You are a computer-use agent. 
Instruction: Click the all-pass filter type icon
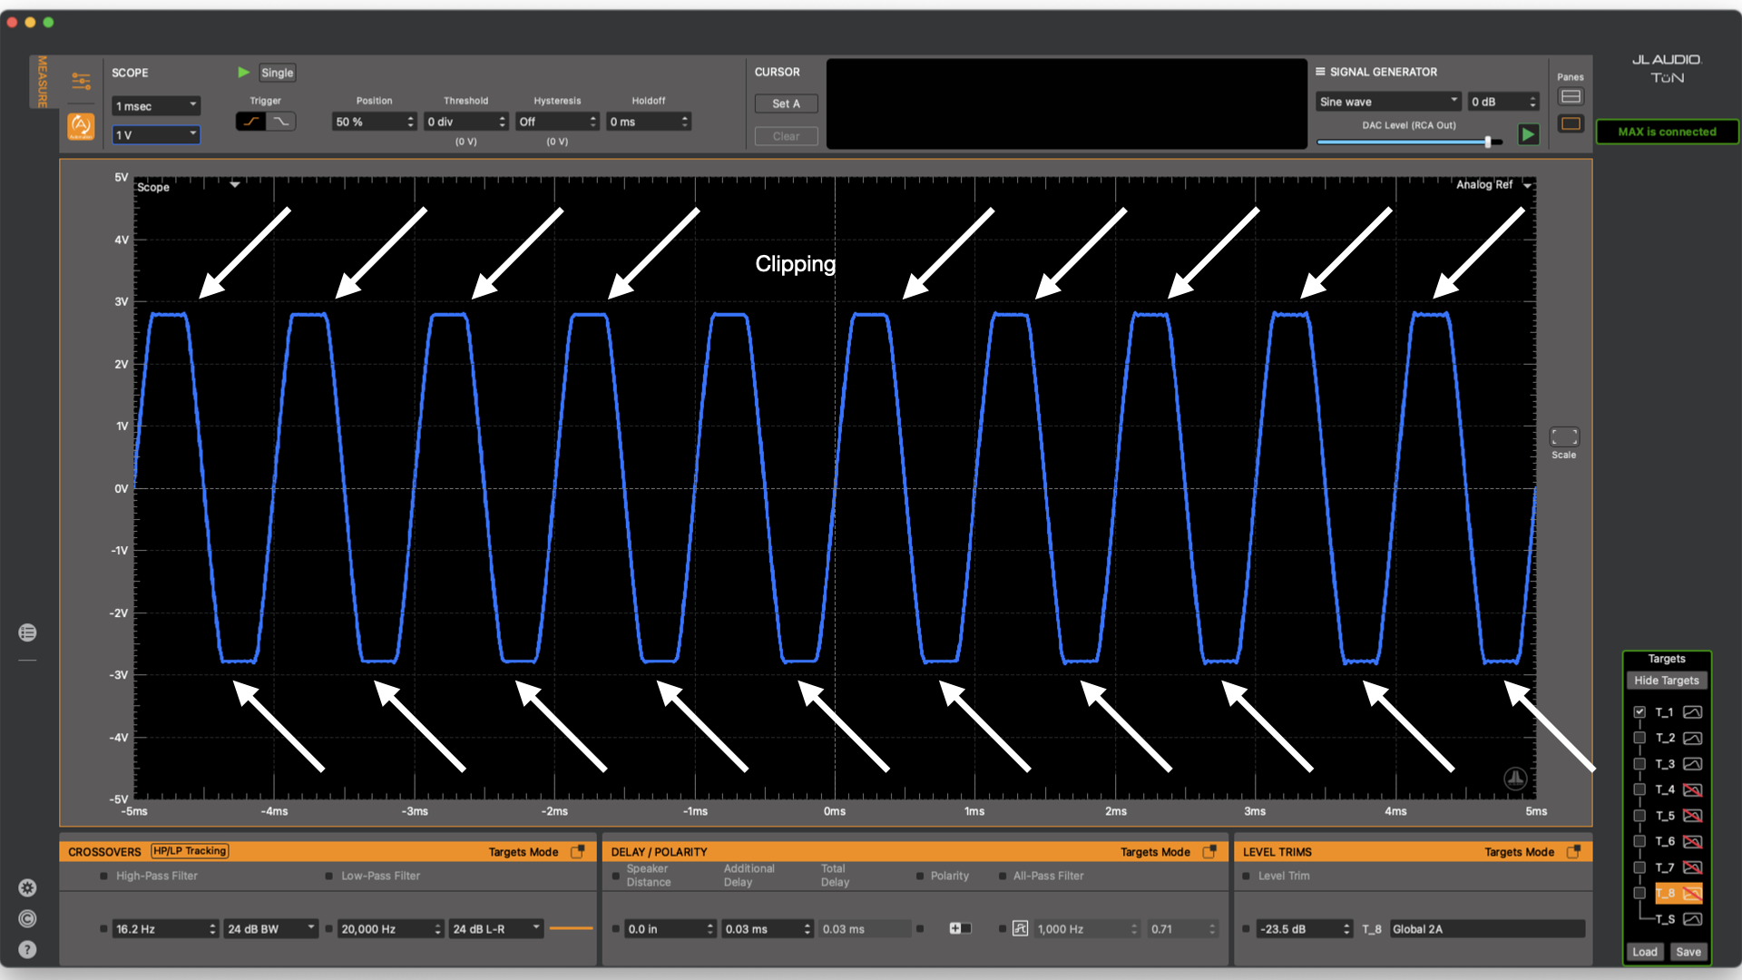click(x=1020, y=928)
